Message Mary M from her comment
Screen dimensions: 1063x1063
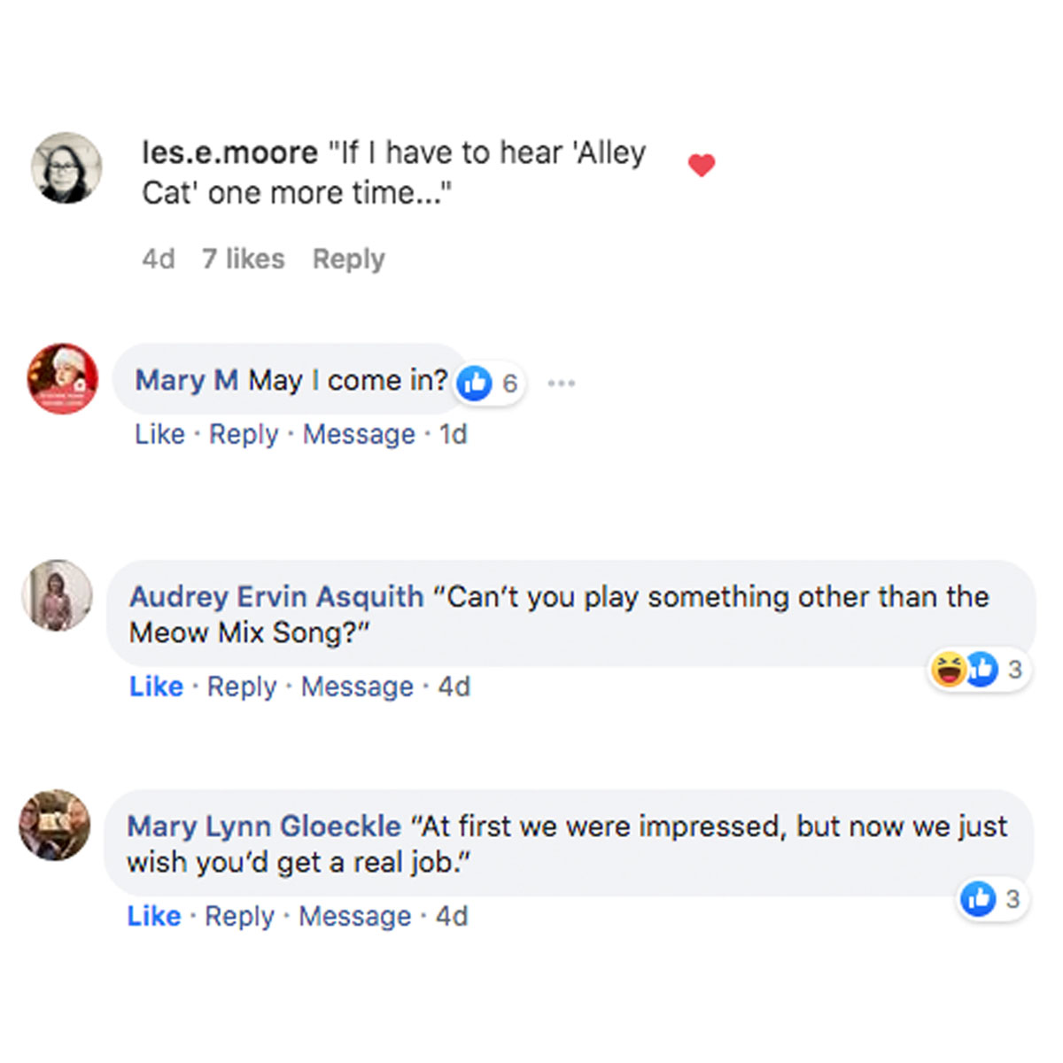(359, 434)
